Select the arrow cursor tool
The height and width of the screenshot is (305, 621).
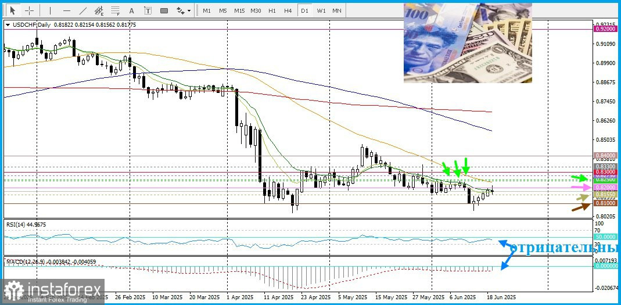tap(13, 10)
